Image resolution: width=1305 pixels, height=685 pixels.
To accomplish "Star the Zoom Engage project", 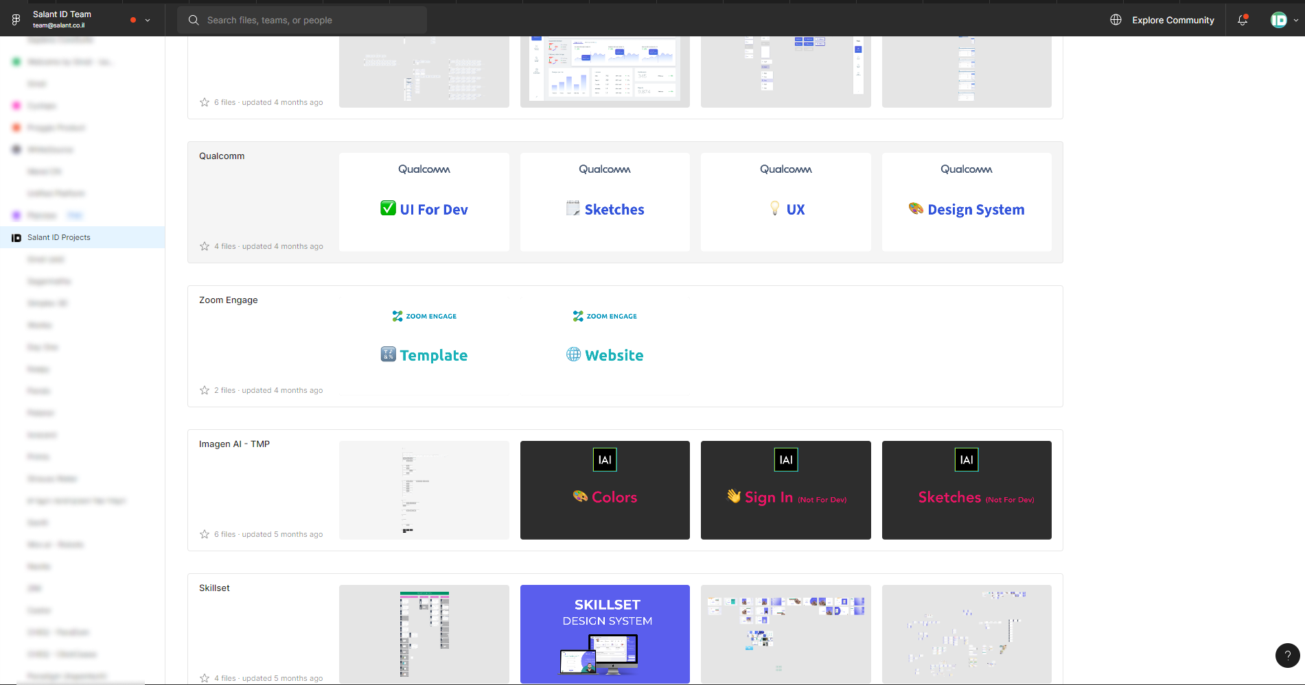I will (205, 390).
